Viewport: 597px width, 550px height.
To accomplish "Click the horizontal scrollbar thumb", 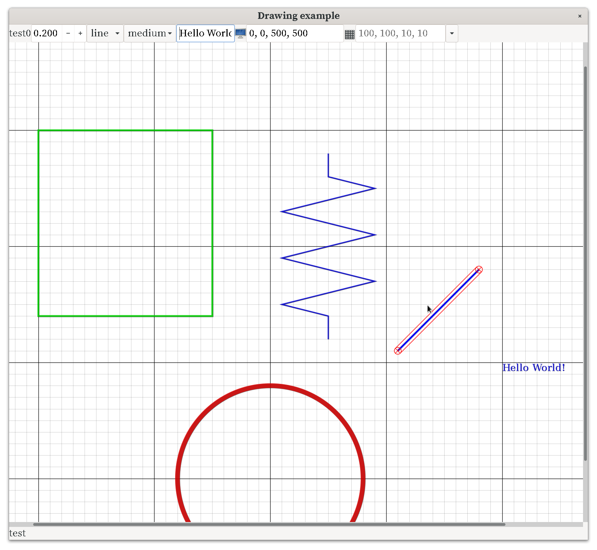I will pos(269,524).
